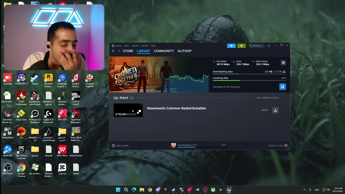
Task: Go forward with Steam's forward arrow
Action: (x=119, y=51)
